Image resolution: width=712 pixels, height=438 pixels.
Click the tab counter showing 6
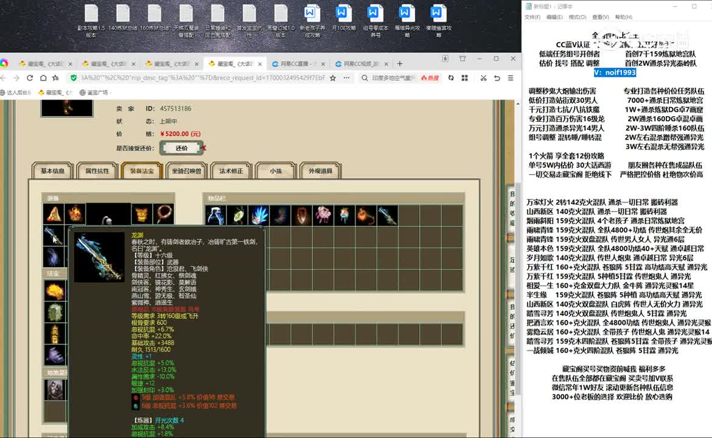tap(445, 58)
